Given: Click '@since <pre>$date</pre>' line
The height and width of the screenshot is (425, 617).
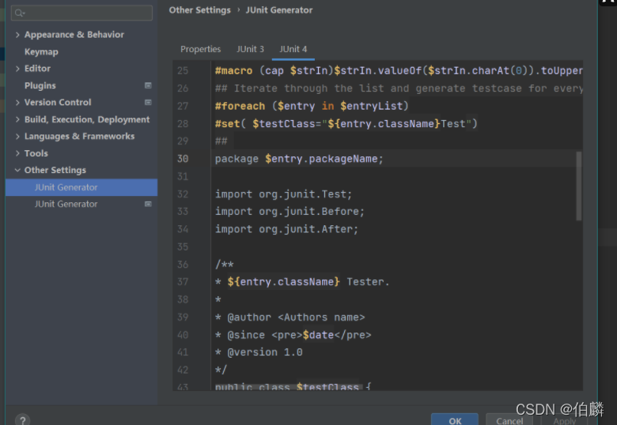Looking at the screenshot, I should click(x=293, y=335).
